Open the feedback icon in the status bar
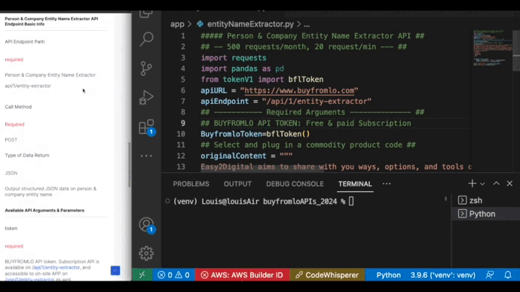The image size is (520, 292). click(490, 275)
